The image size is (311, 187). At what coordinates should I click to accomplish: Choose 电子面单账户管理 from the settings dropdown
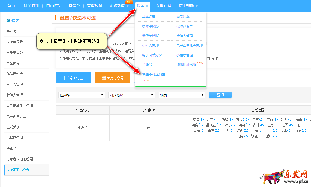[x=189, y=46]
